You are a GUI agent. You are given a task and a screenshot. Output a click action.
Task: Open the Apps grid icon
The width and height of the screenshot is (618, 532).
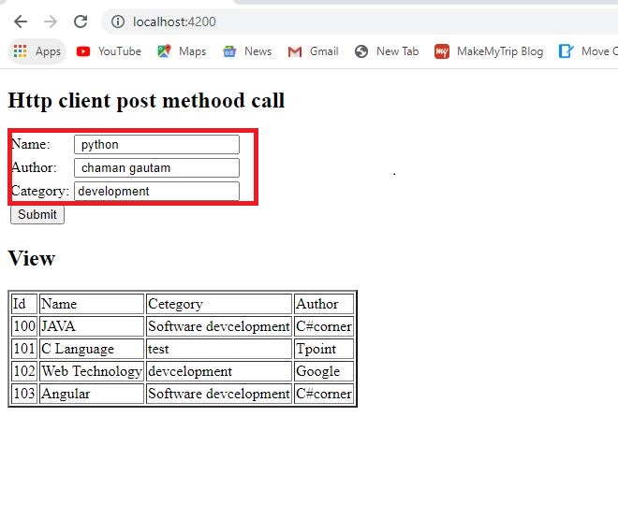(x=20, y=51)
